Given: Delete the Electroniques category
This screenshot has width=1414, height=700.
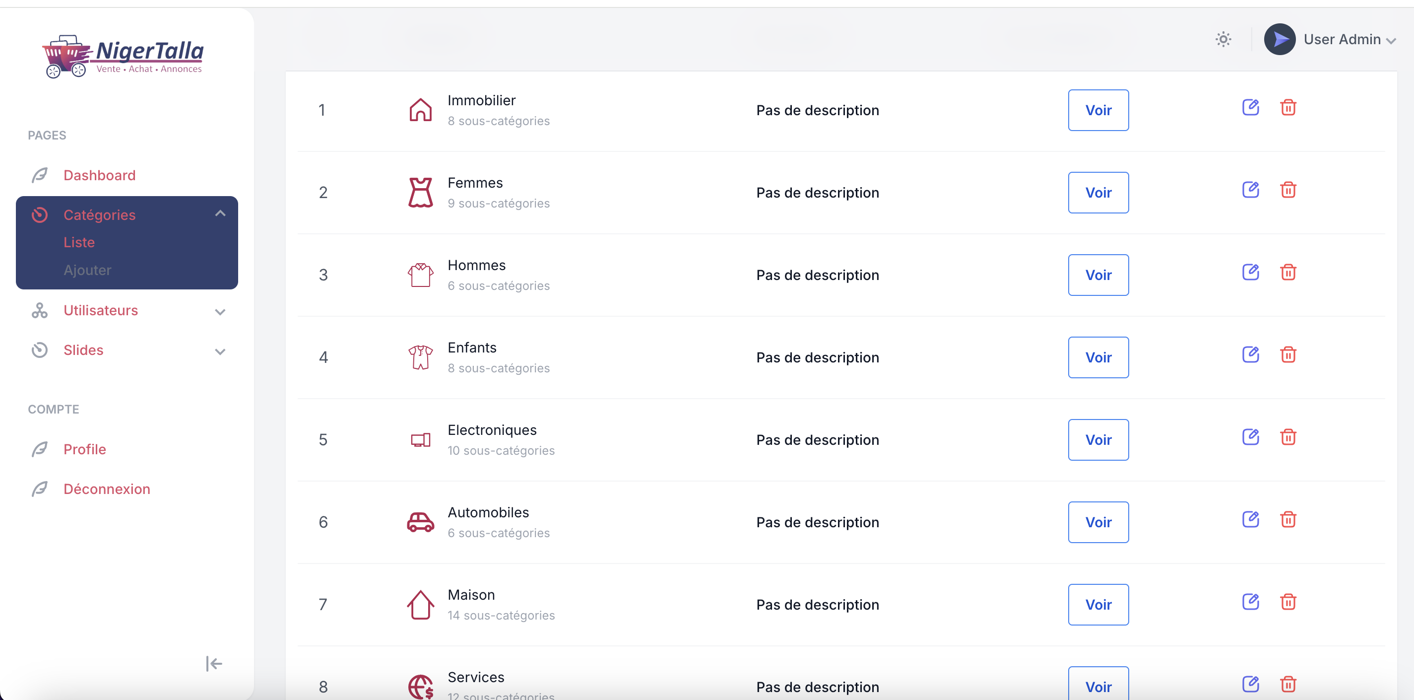Looking at the screenshot, I should click(1288, 437).
